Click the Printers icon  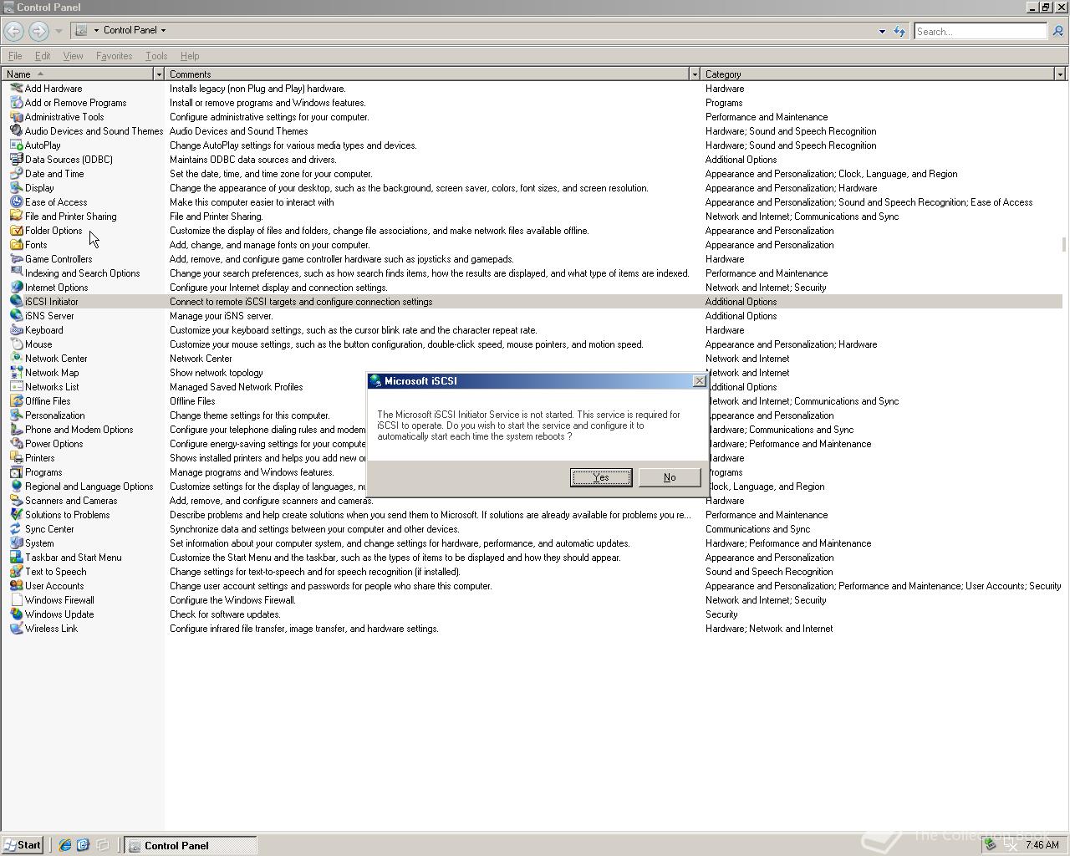(16, 458)
